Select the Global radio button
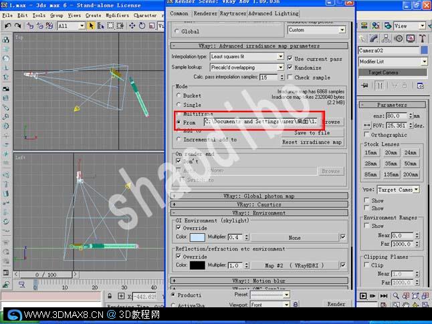The image size is (432, 324). click(177, 31)
